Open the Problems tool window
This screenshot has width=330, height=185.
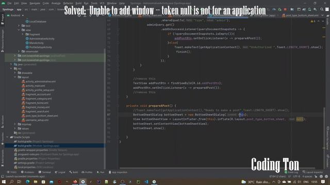(27, 172)
